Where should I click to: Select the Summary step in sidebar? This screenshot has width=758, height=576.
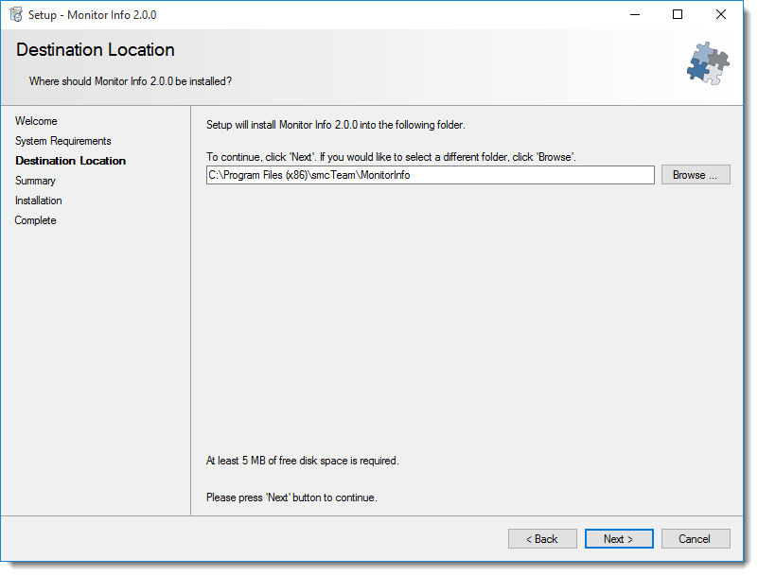point(35,181)
